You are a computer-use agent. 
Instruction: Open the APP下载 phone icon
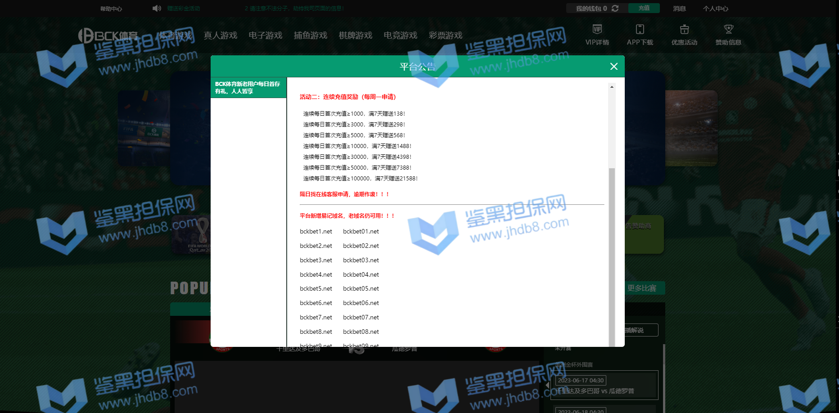640,30
